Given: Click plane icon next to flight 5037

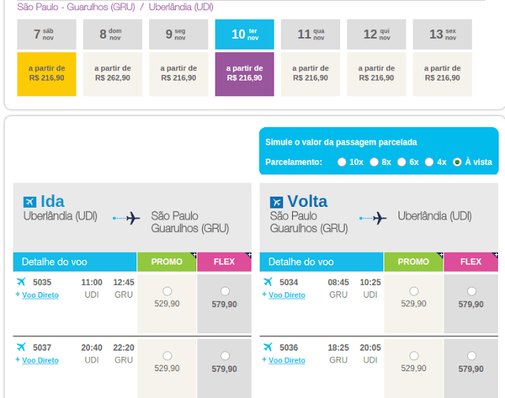Looking at the screenshot, I should (21, 347).
